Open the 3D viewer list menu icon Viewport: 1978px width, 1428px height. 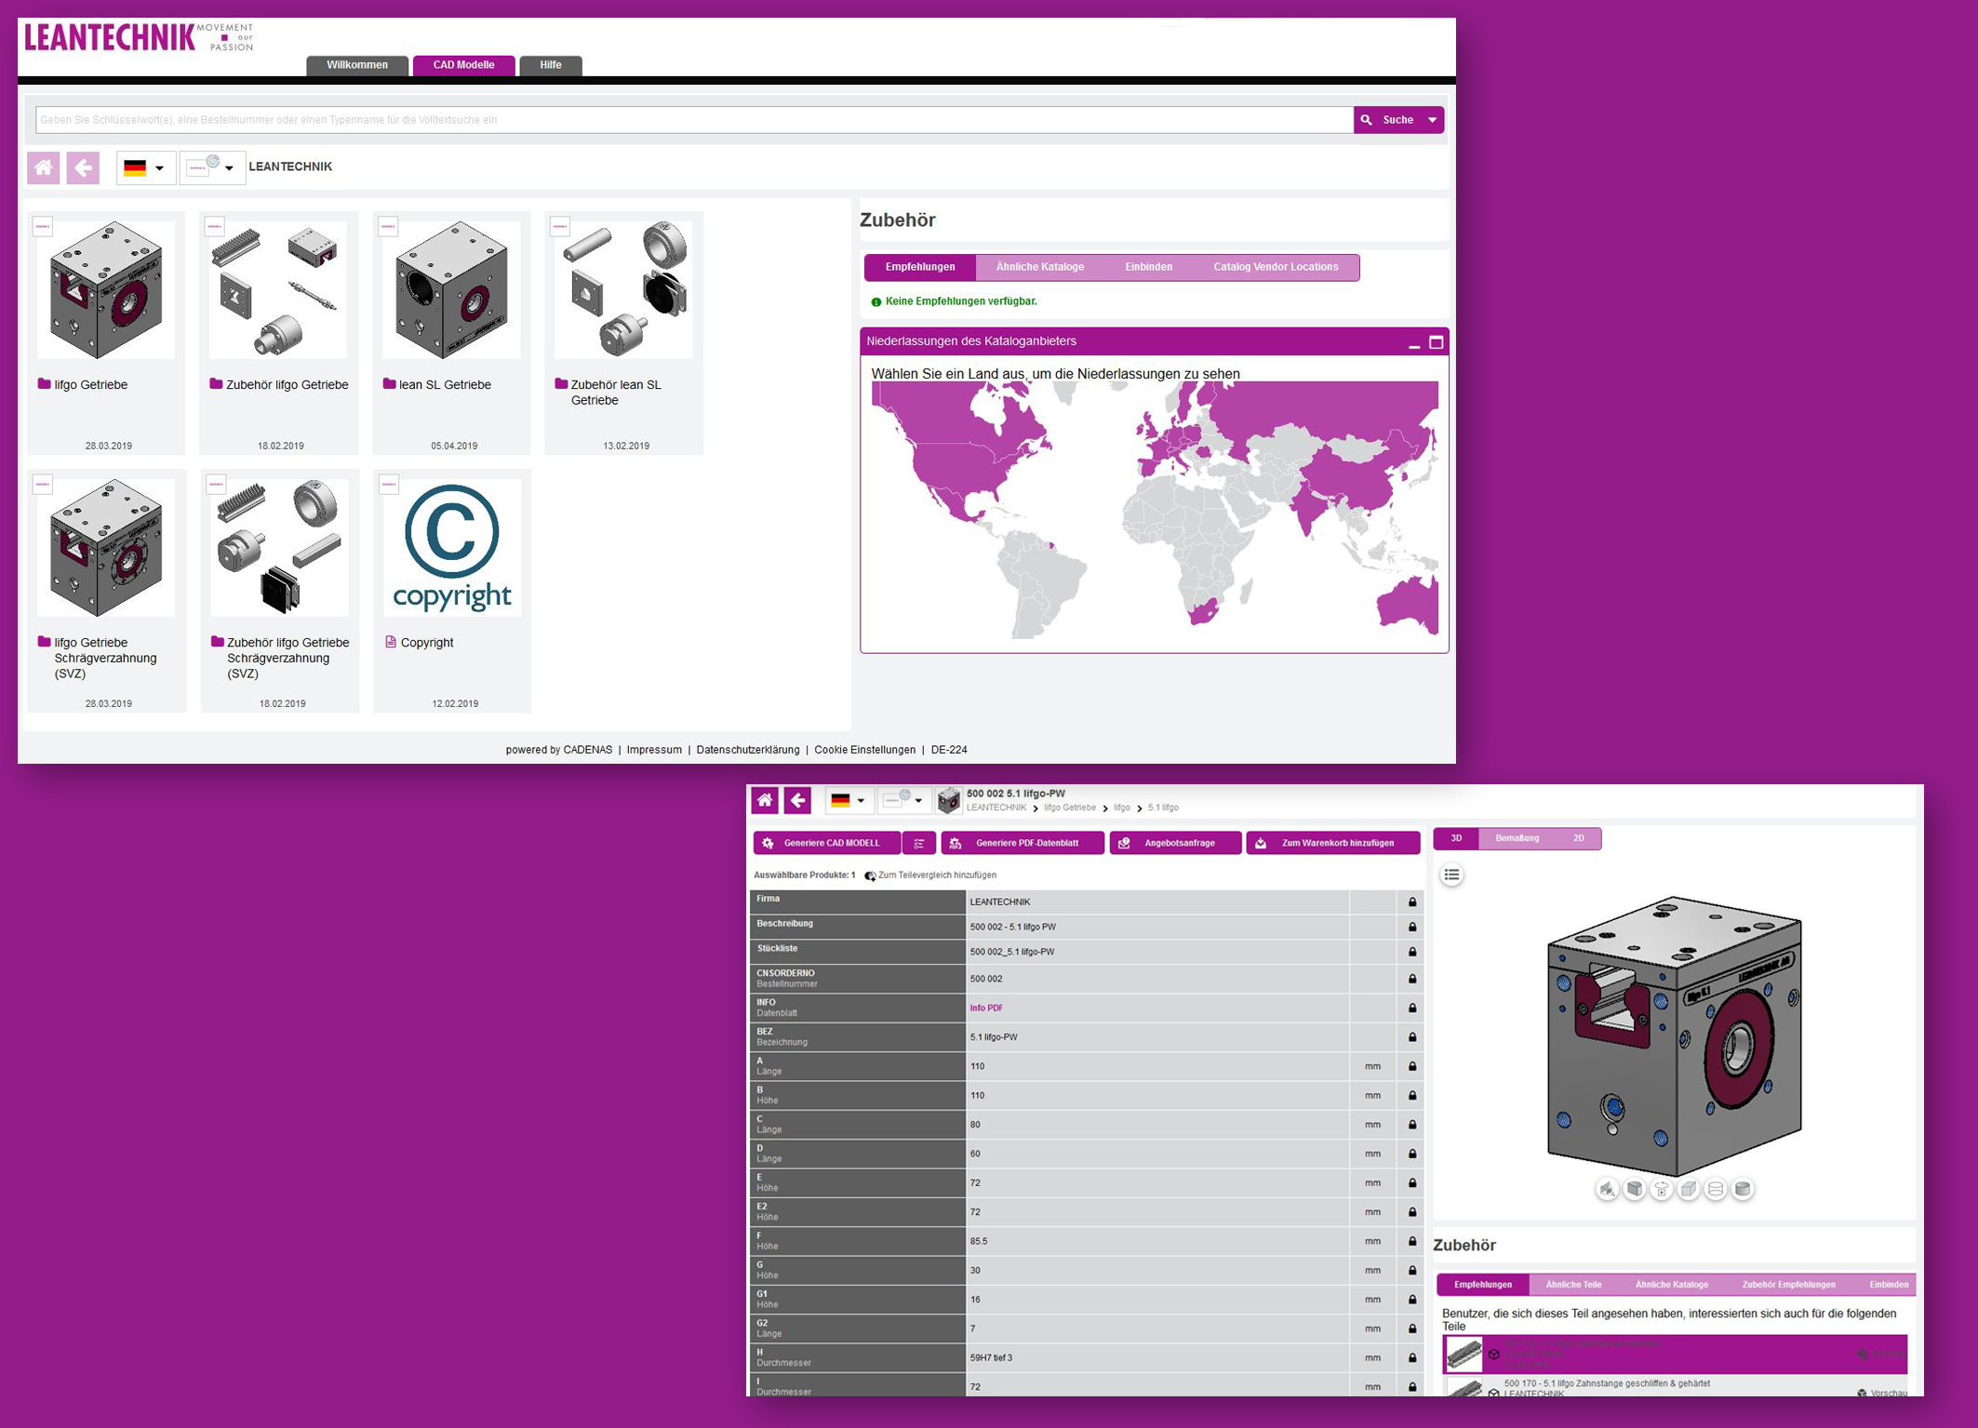pos(1451,874)
